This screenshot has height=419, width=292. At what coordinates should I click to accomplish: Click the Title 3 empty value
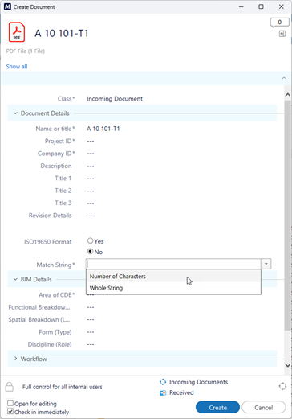click(x=91, y=203)
